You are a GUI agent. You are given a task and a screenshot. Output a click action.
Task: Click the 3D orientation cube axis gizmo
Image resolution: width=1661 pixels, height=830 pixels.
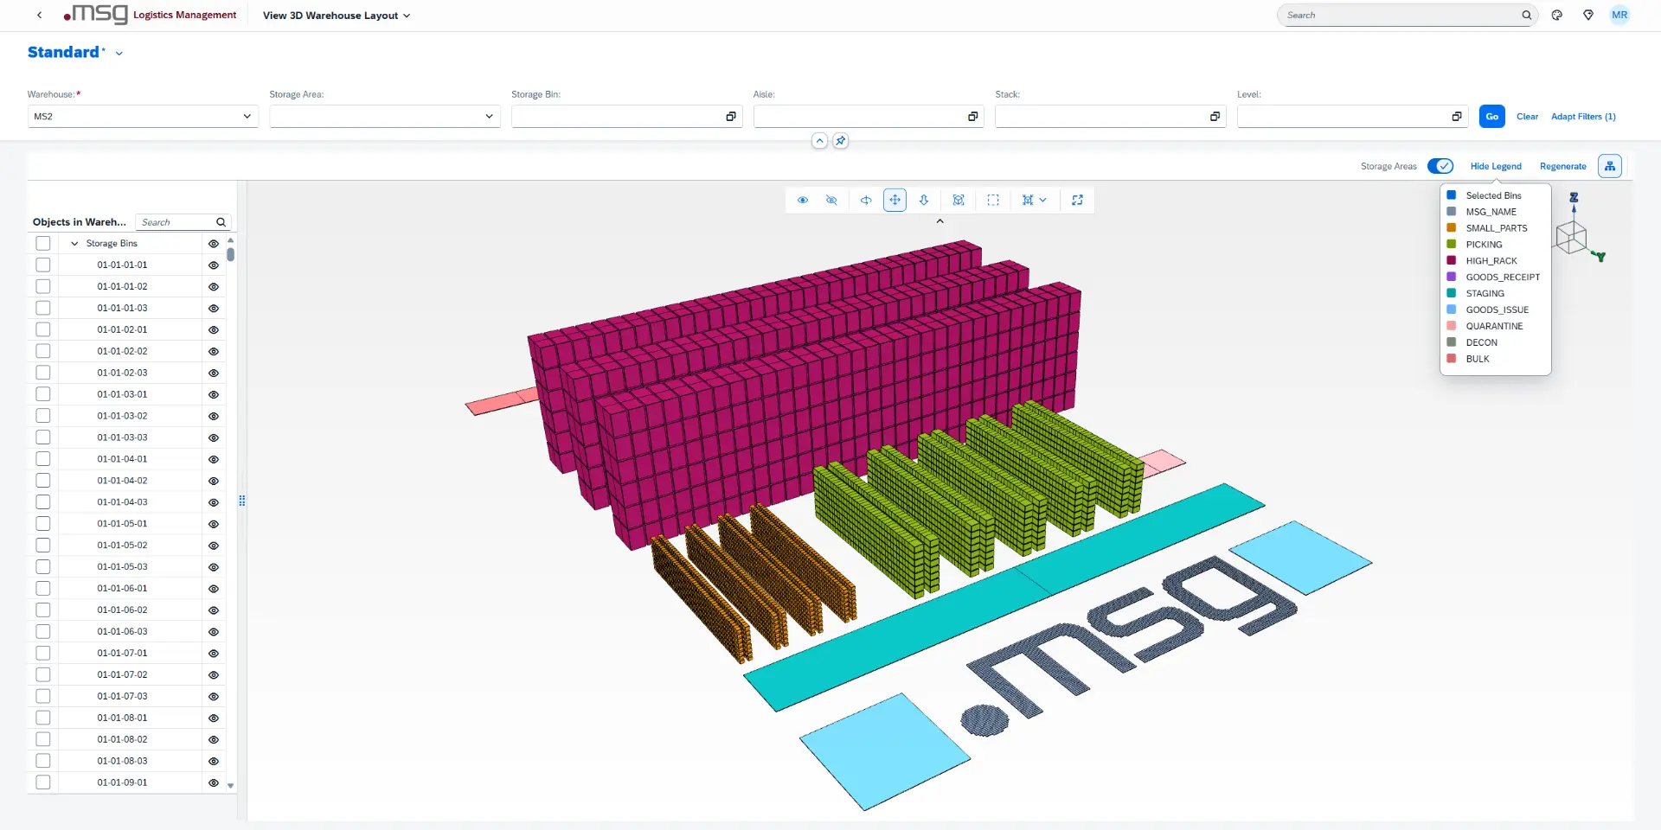pyautogui.click(x=1580, y=230)
